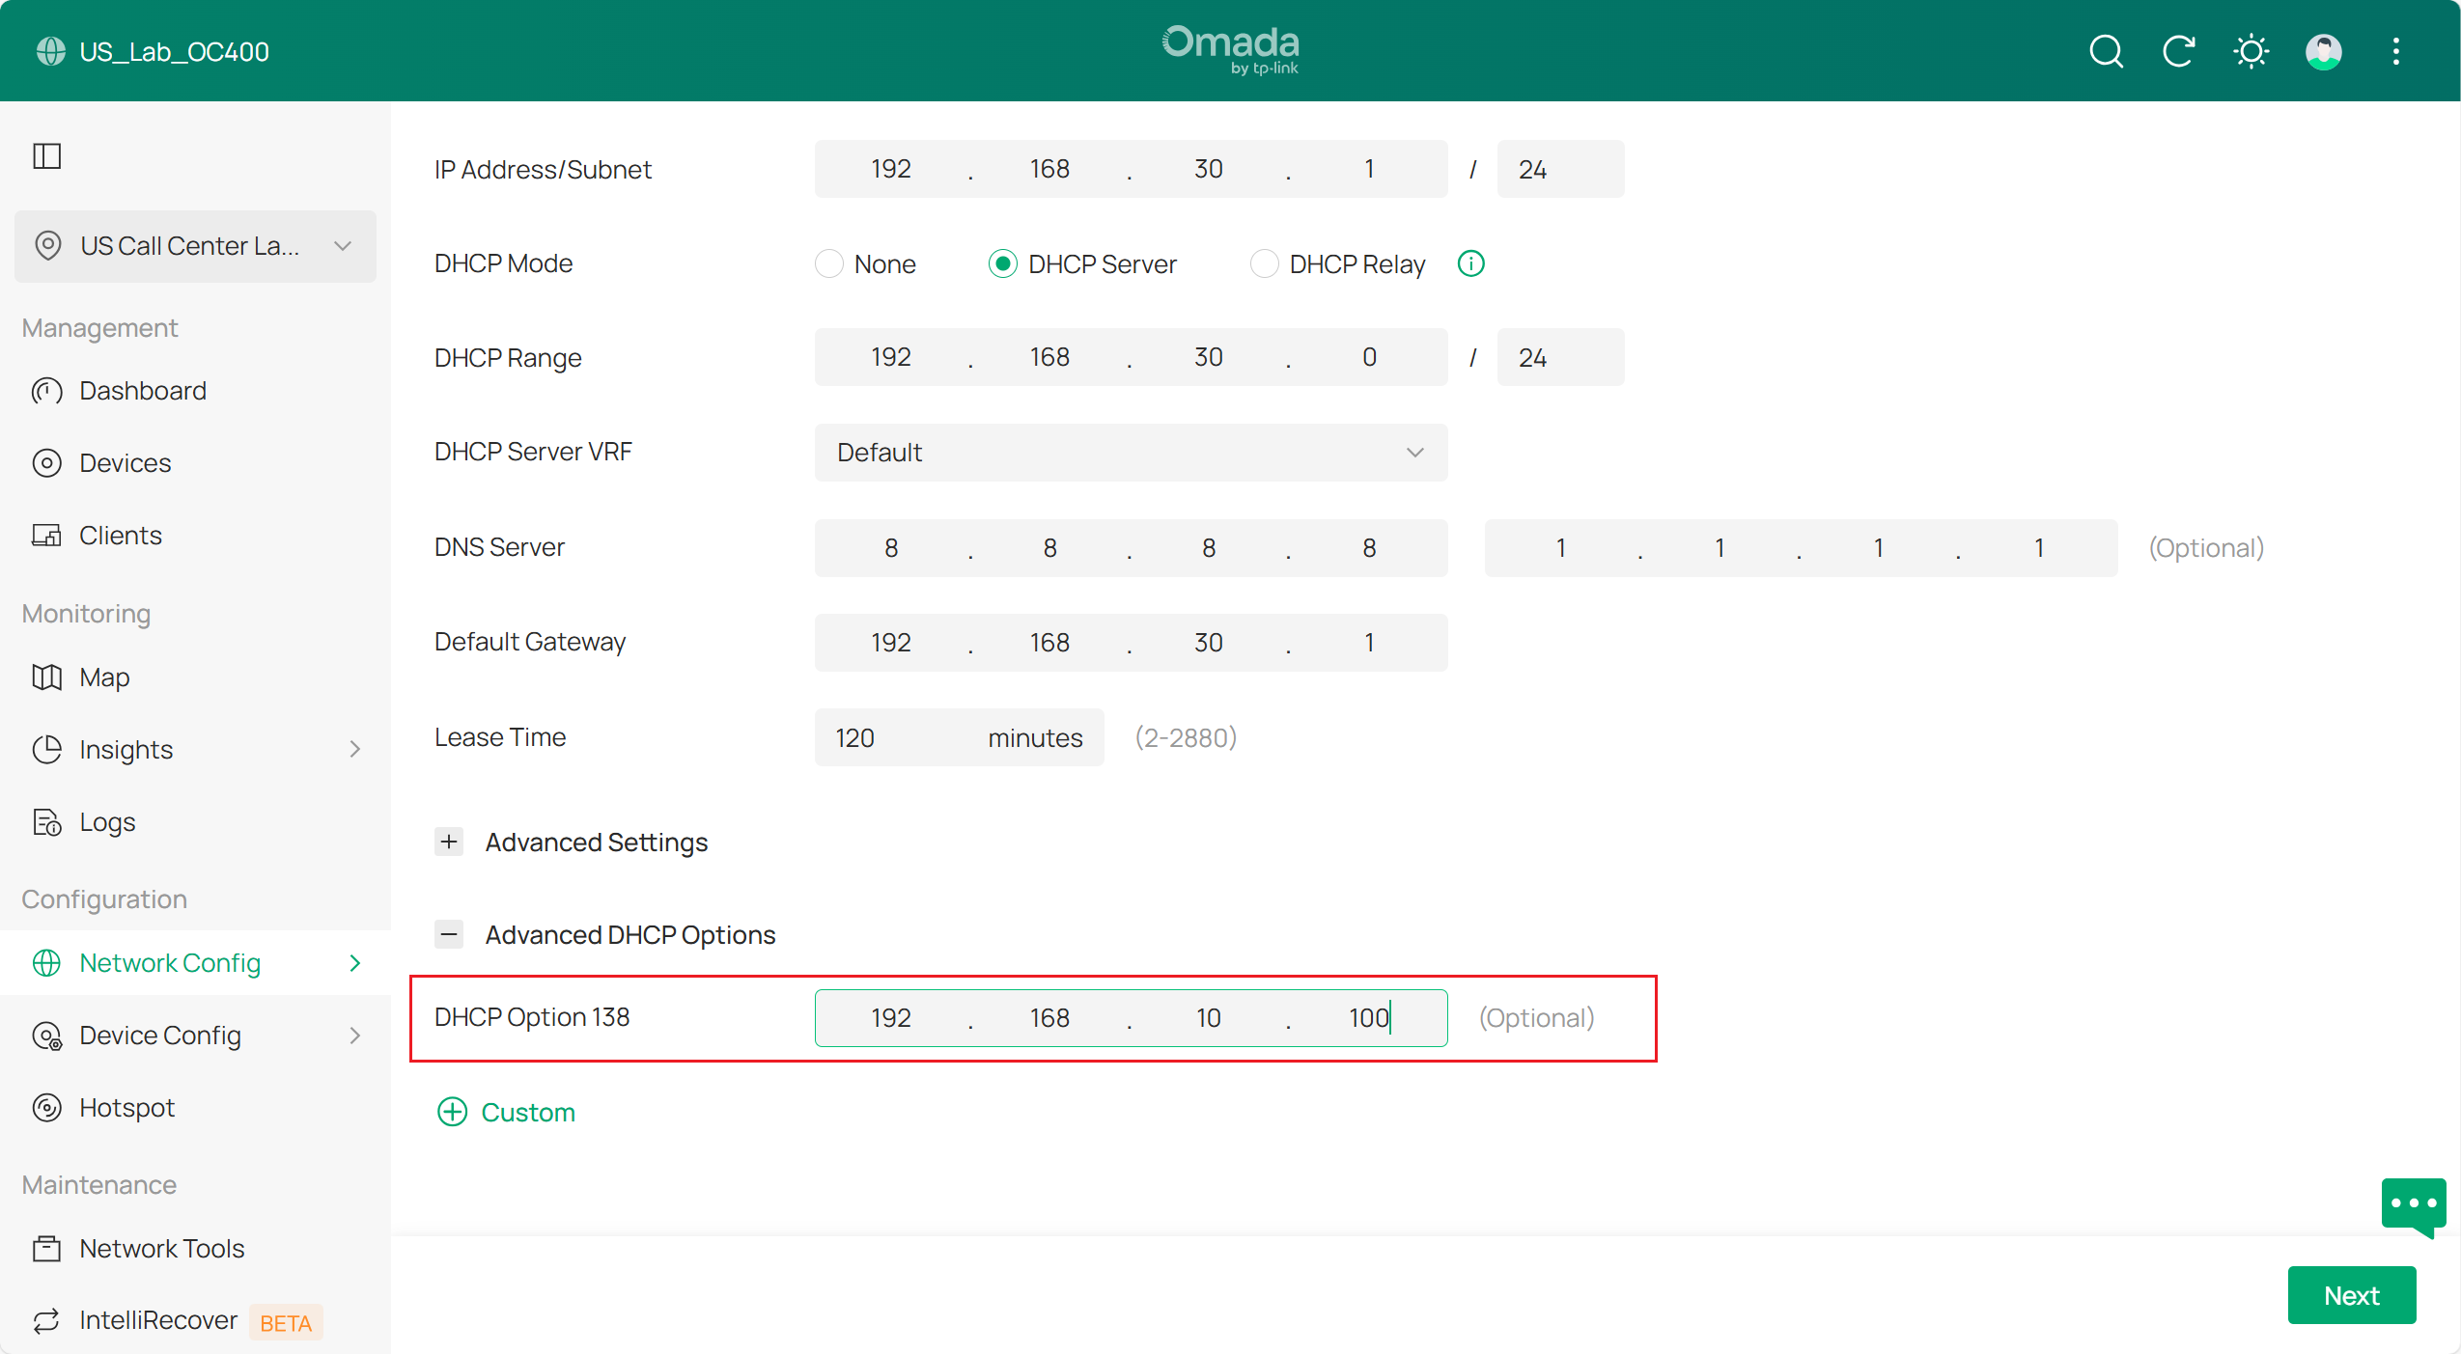Click the US_Lab_OC400 globe icon
Viewport: 2461px width, 1354px height.
pos(49,51)
